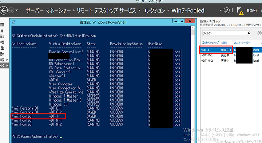The image size is (262, 143).
Task: Open the Dashboard icon in the left sidebar
Action: [2, 25]
